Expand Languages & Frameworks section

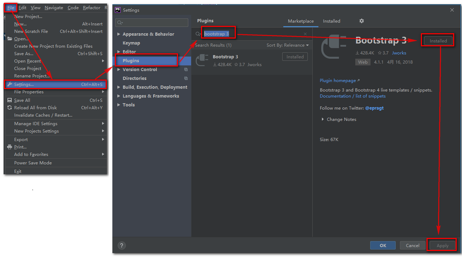click(119, 96)
